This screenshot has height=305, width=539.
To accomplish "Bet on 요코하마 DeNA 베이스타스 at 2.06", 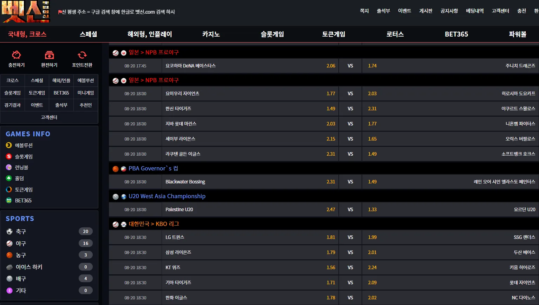I will pyautogui.click(x=251, y=66).
